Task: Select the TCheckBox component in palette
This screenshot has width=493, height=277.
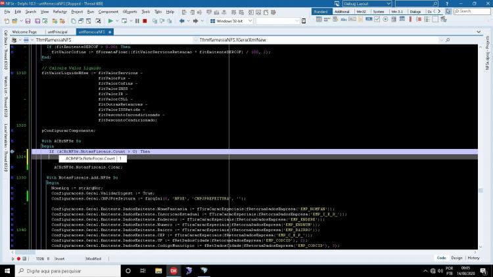Action: click(377, 20)
